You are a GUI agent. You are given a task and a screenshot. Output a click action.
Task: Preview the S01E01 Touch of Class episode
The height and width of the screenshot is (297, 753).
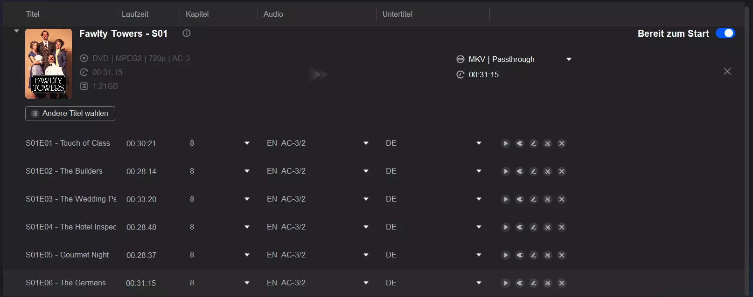505,143
